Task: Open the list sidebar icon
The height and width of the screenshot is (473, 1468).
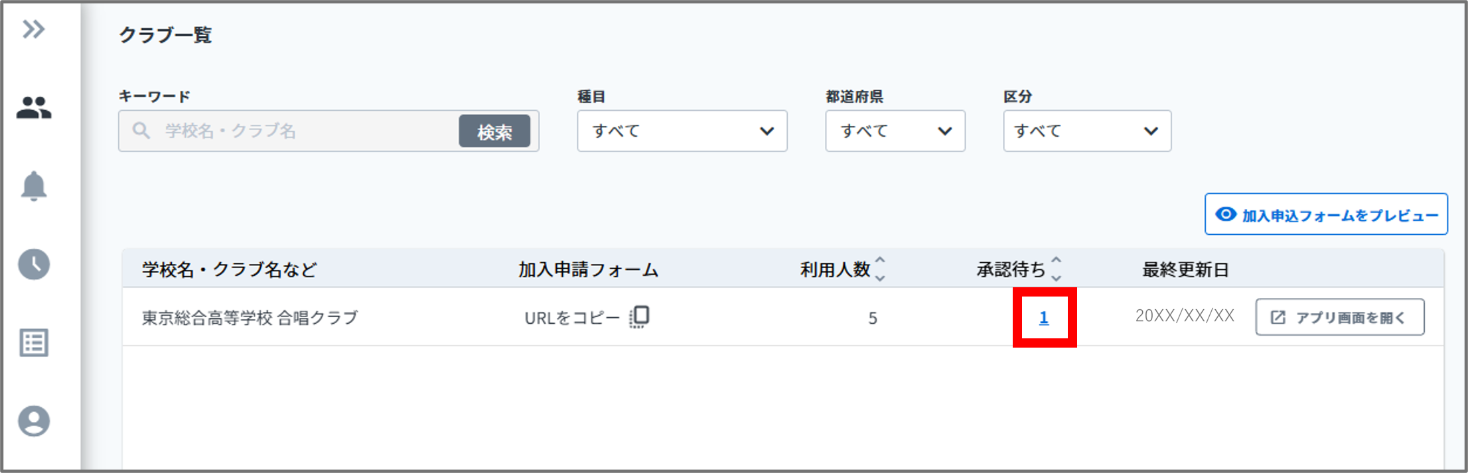Action: [x=34, y=343]
